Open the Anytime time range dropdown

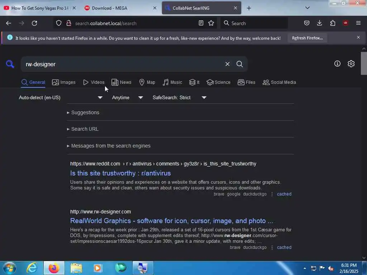[127, 97]
